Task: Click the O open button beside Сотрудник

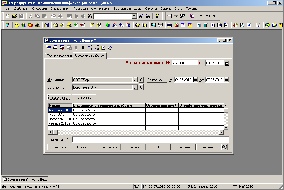Action: coord(141,87)
